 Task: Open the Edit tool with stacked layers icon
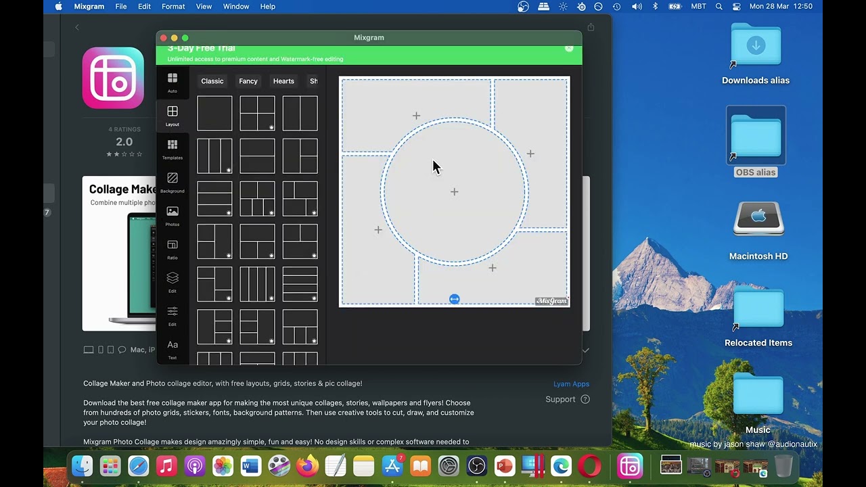[x=173, y=283]
